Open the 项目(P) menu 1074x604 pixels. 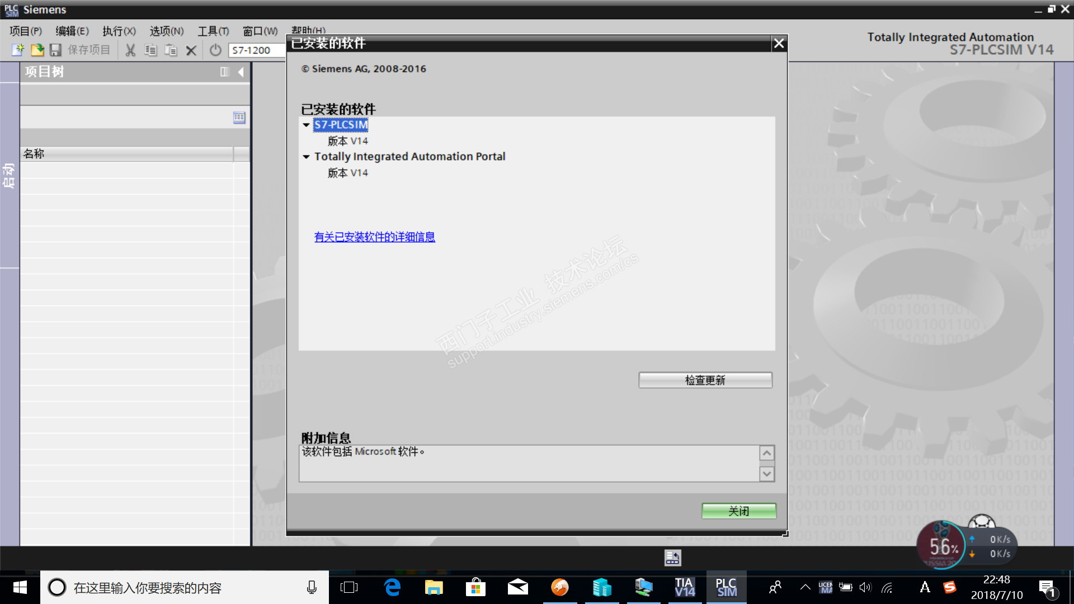click(x=26, y=31)
